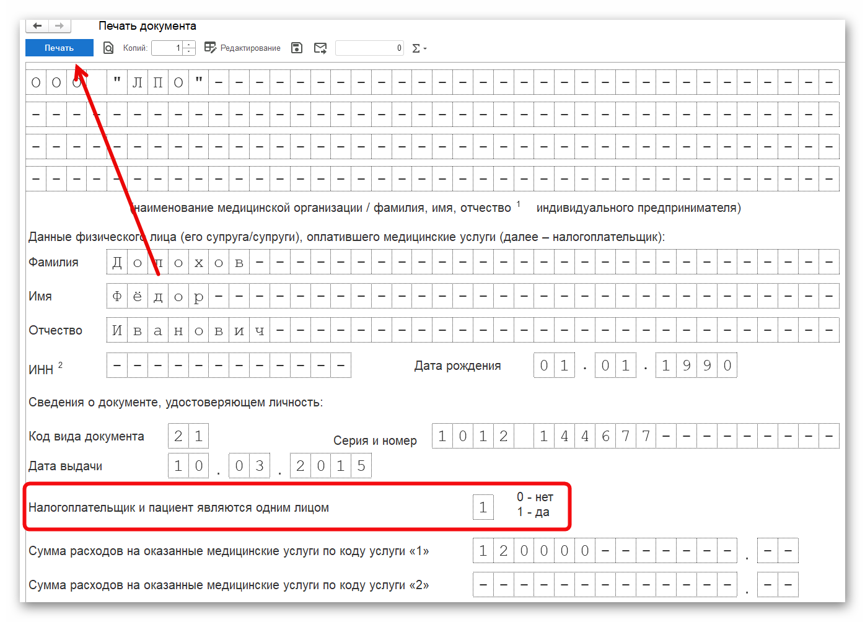This screenshot has width=865, height=622.
Task: Open print preview magnifier icon
Action: (x=108, y=48)
